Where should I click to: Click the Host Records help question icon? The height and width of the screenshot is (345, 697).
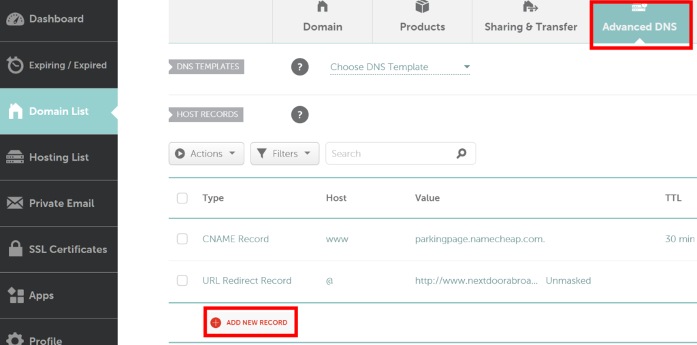tap(300, 114)
